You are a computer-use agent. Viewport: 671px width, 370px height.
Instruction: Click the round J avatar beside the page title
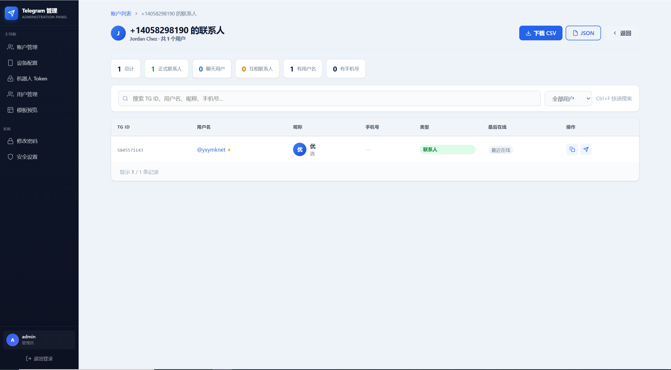(x=118, y=33)
